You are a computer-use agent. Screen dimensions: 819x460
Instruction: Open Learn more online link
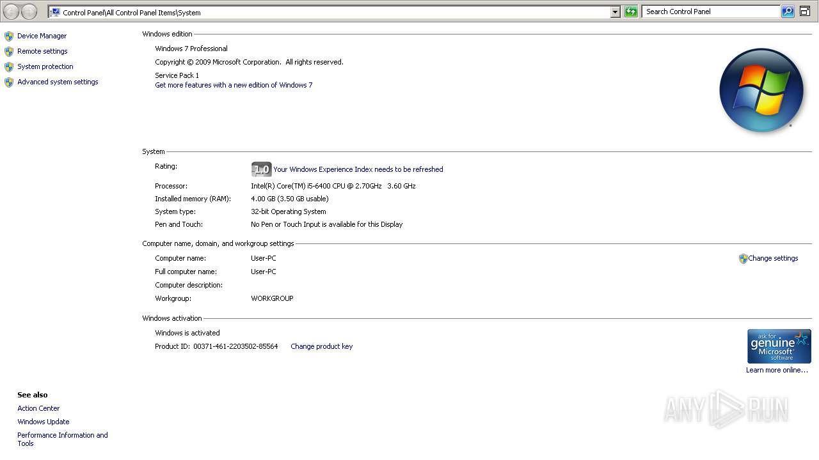click(777, 370)
